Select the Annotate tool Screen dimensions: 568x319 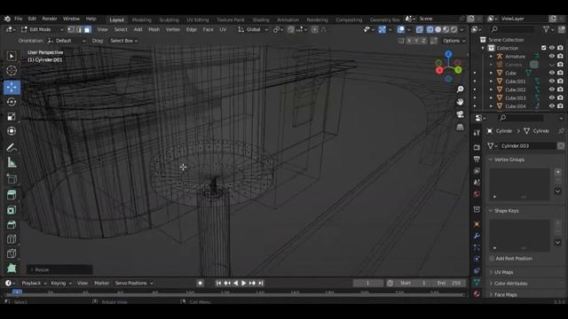[12, 148]
